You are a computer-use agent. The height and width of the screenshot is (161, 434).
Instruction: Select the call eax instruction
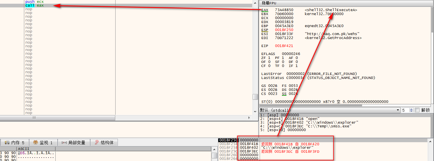pos(35,5)
